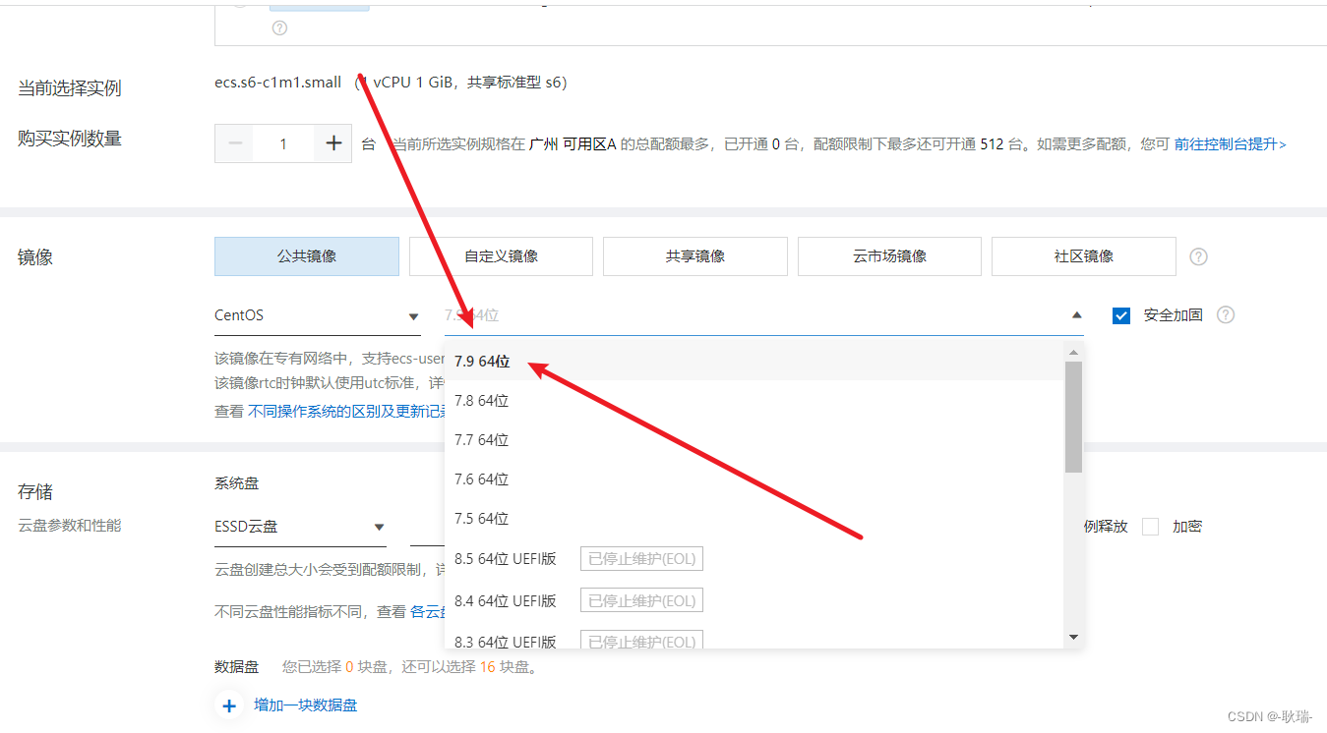
Task: Switch to the 共享镜像 tab
Action: 695,256
